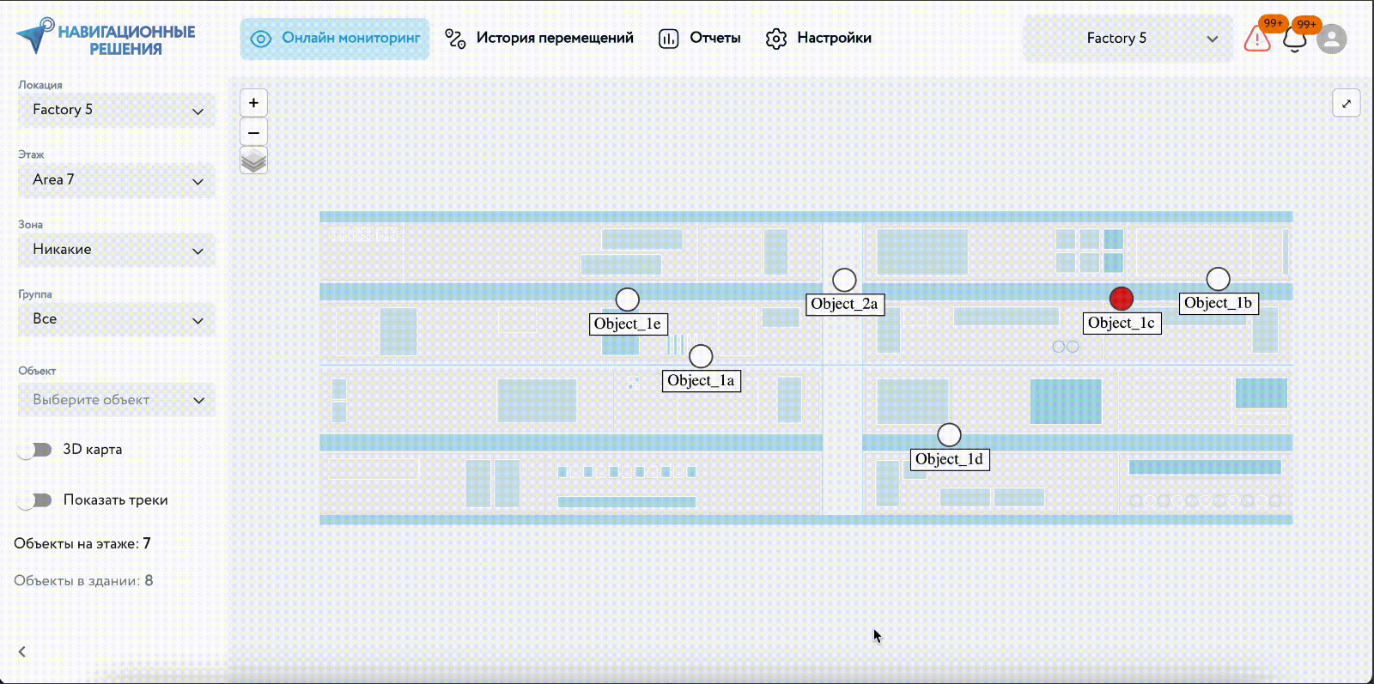
Task: Click the Объекты на этаже count text
Action: coord(82,543)
